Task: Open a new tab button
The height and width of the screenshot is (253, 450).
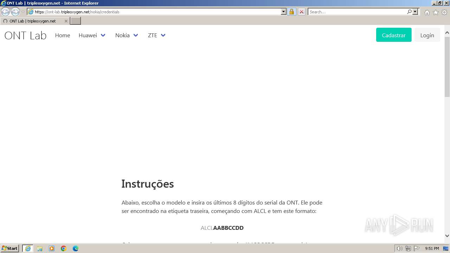Action: [x=76, y=21]
